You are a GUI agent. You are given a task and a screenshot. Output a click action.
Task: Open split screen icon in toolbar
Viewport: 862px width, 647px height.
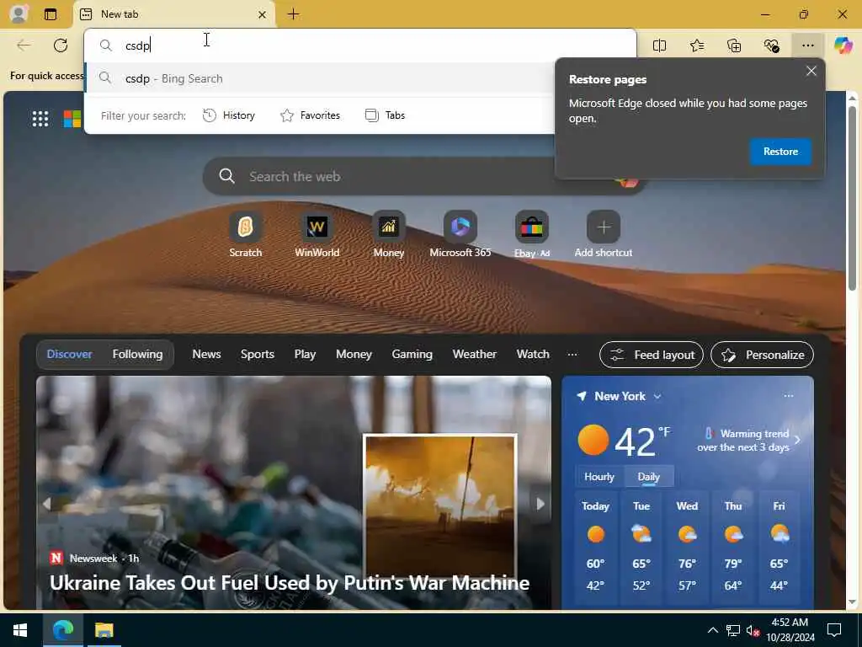pos(659,45)
